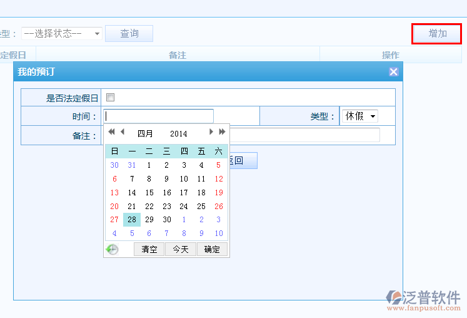
Task: Click into the 备注 text field
Action: click(x=304, y=135)
